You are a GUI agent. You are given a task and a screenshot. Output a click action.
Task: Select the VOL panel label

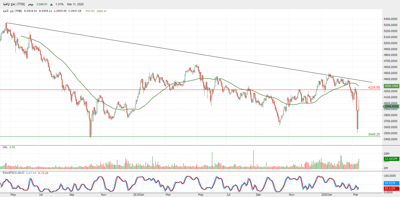[x=5, y=147]
